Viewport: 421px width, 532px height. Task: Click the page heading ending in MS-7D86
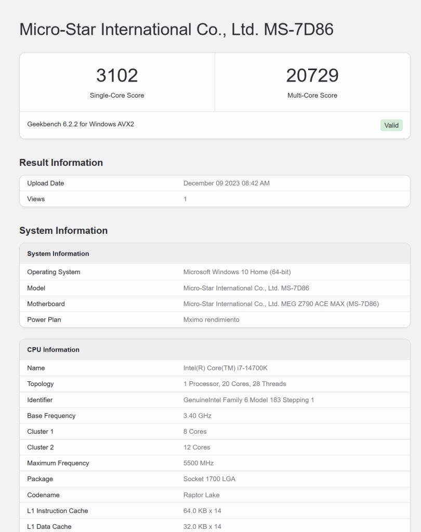pos(176,29)
